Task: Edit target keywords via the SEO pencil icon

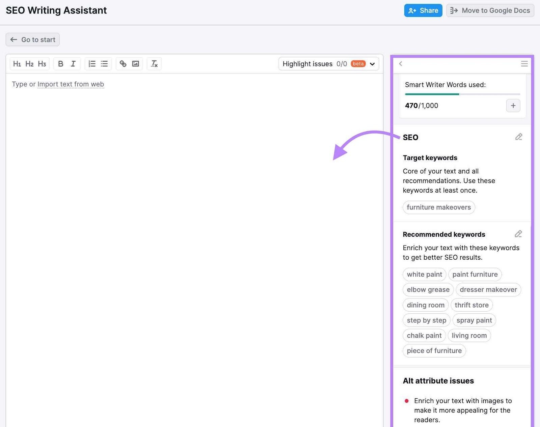Action: click(519, 137)
